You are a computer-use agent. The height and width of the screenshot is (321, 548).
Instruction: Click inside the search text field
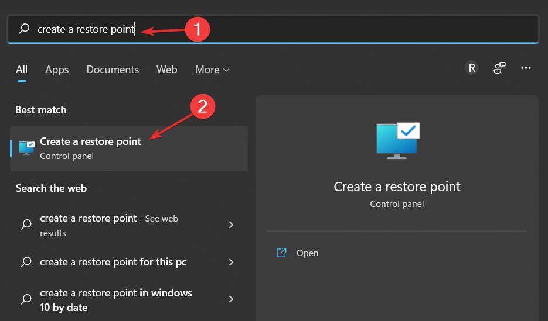click(x=293, y=29)
